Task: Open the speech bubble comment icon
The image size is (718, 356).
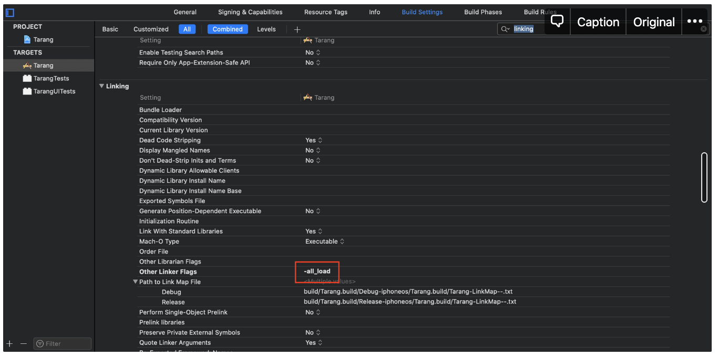Action: [x=557, y=22]
